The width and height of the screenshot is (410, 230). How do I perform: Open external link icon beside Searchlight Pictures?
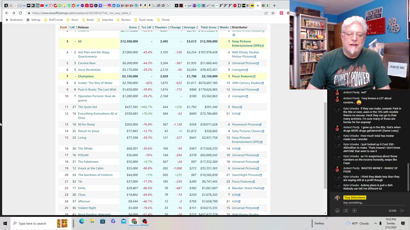tap(260, 175)
